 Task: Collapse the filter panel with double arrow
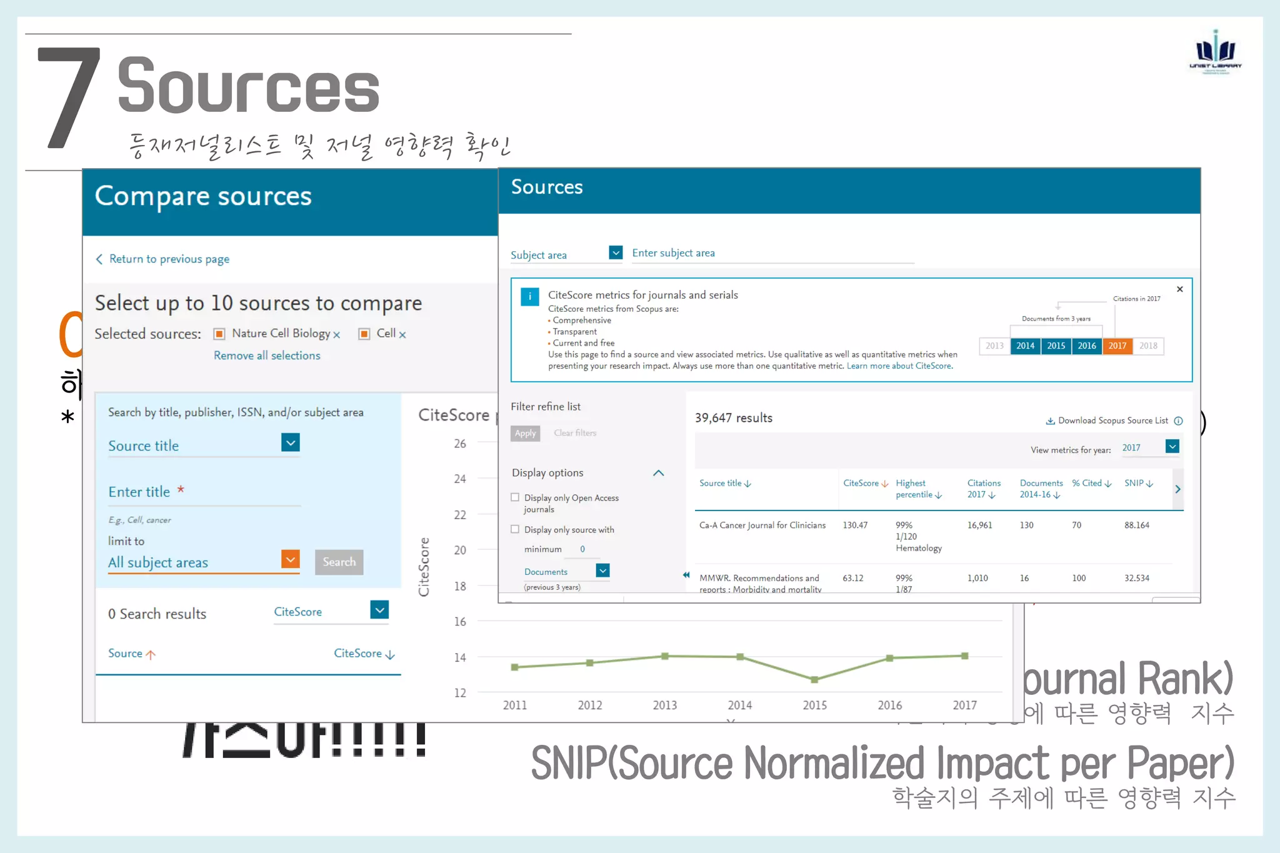click(x=686, y=575)
